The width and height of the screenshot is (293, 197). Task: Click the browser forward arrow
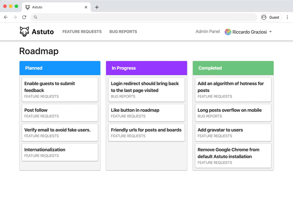[x=15, y=17]
